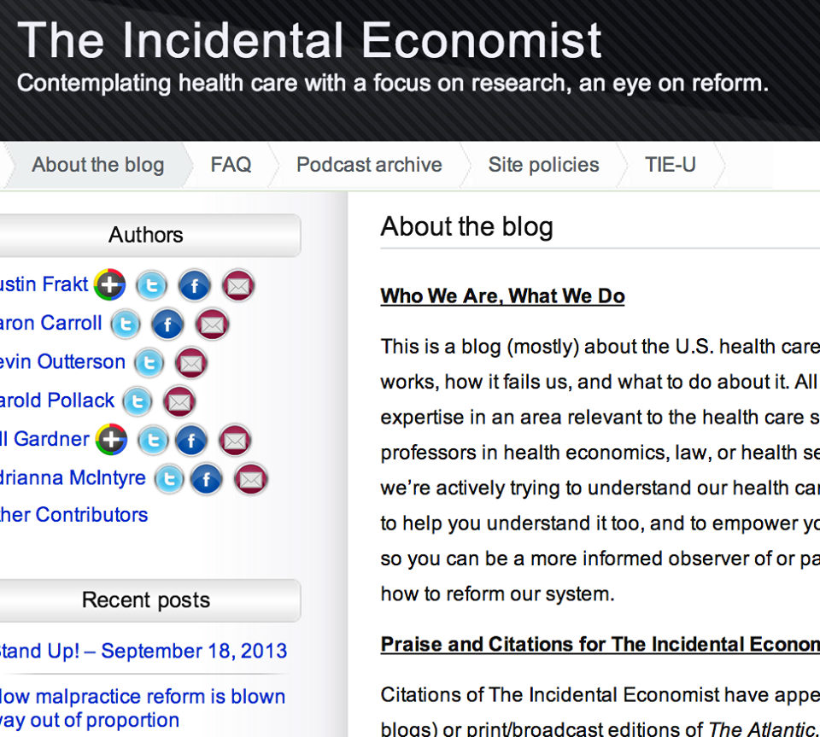Open the Stand Up! September 18 post
This screenshot has height=737, width=820.
click(x=143, y=651)
